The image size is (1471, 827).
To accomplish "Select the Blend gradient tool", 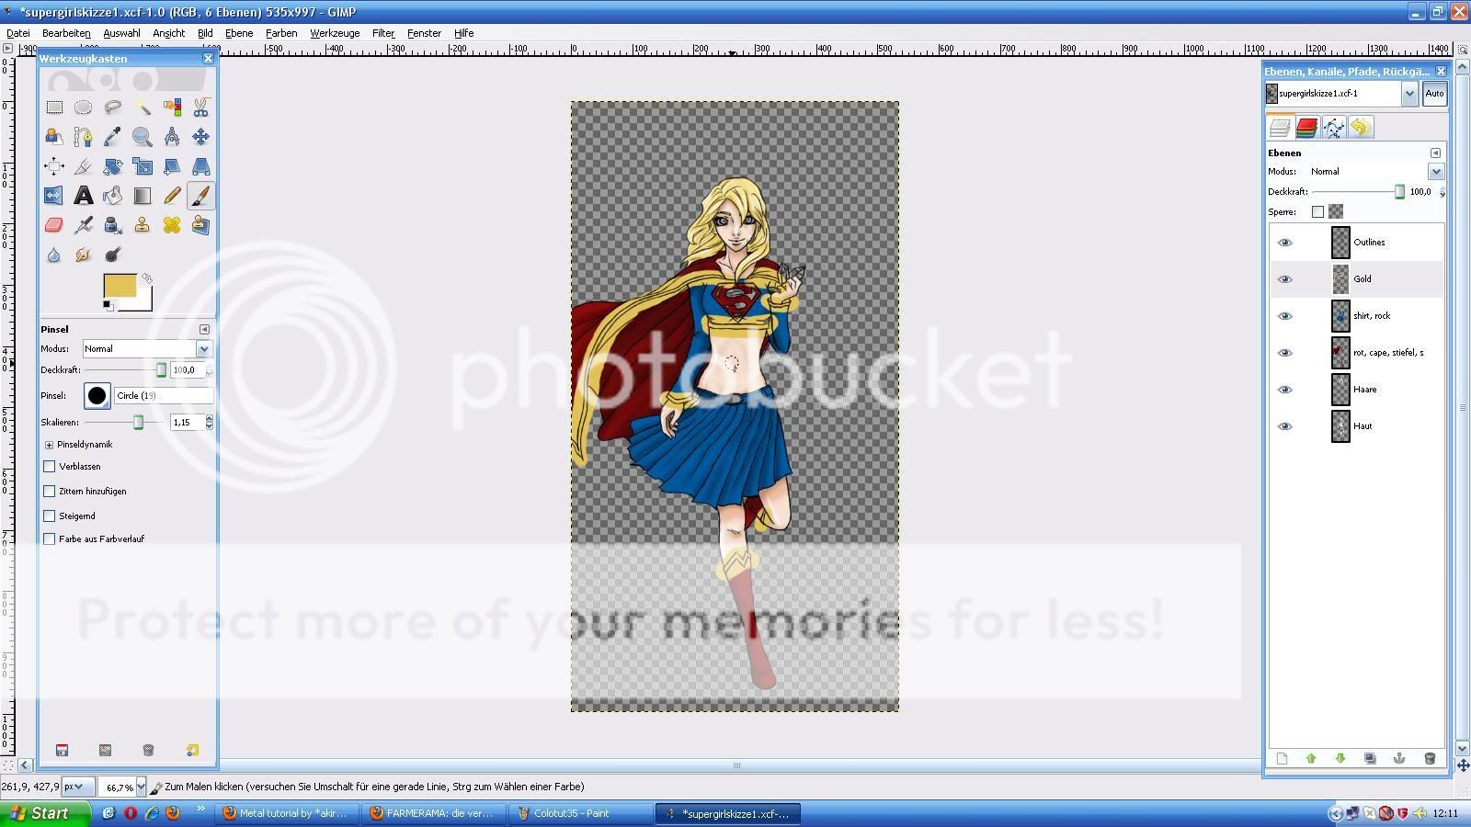I will coord(143,196).
